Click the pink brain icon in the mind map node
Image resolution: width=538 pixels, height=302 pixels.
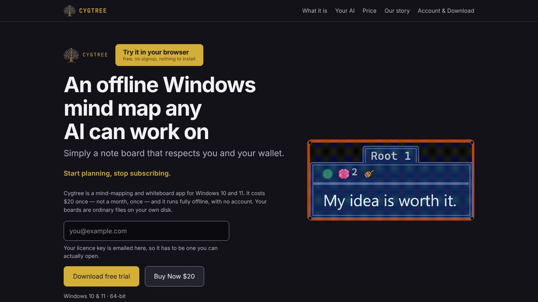pyautogui.click(x=344, y=174)
